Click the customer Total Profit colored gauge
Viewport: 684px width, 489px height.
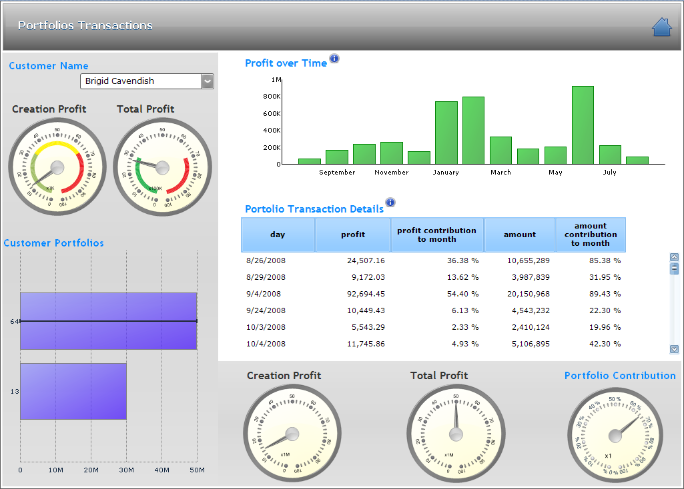[162, 167]
